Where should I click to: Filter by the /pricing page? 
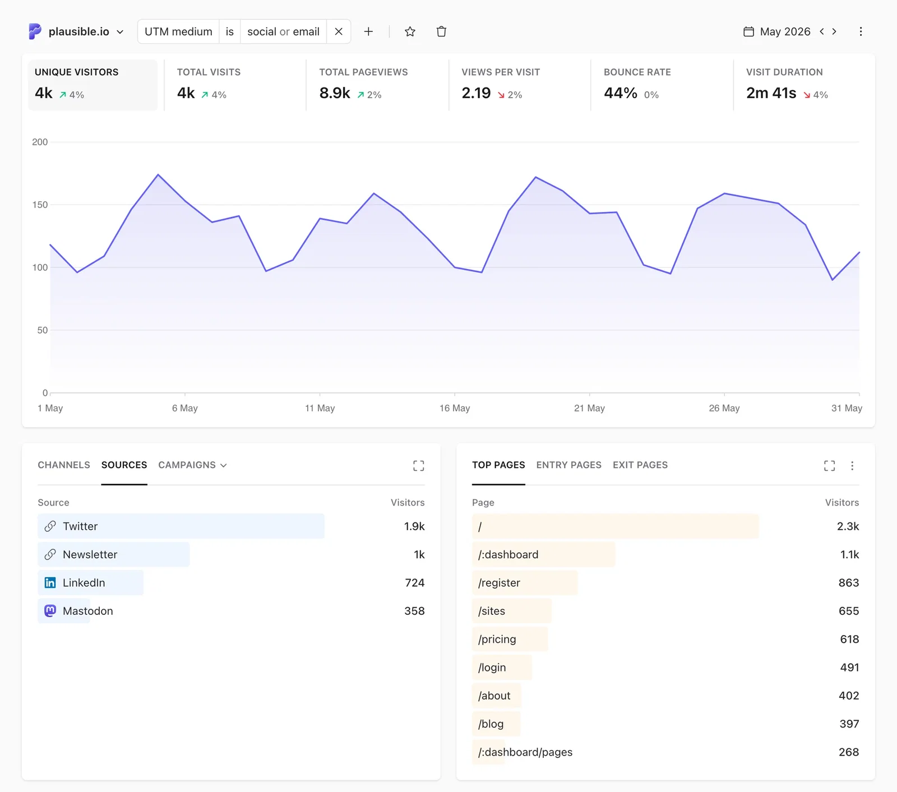click(665, 639)
